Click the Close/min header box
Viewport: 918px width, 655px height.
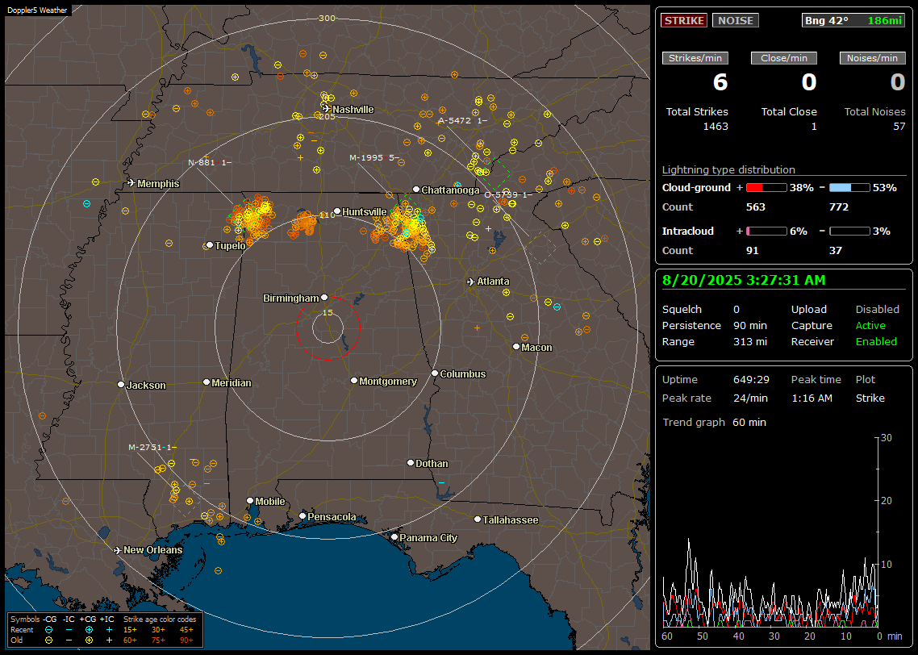click(x=784, y=58)
